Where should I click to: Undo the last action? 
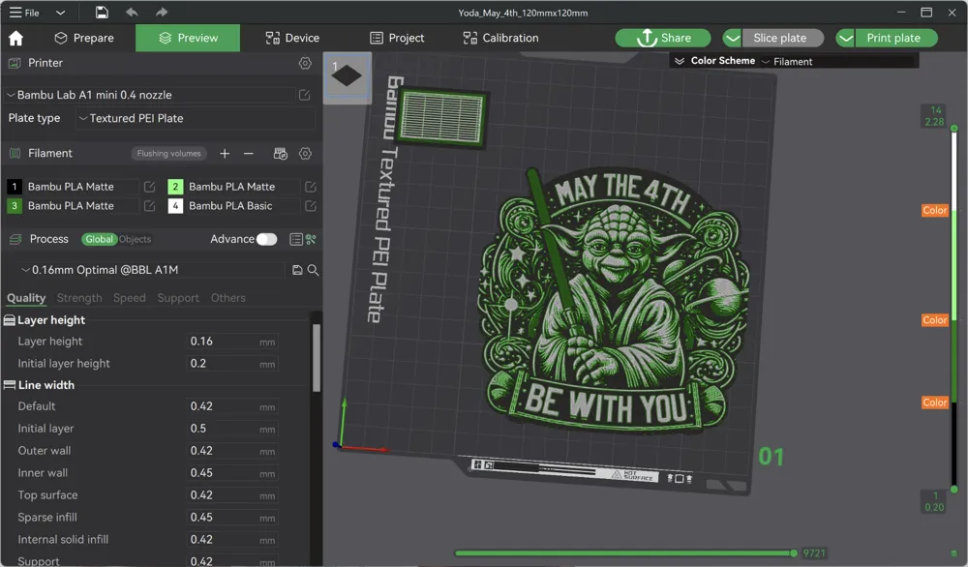point(132,13)
